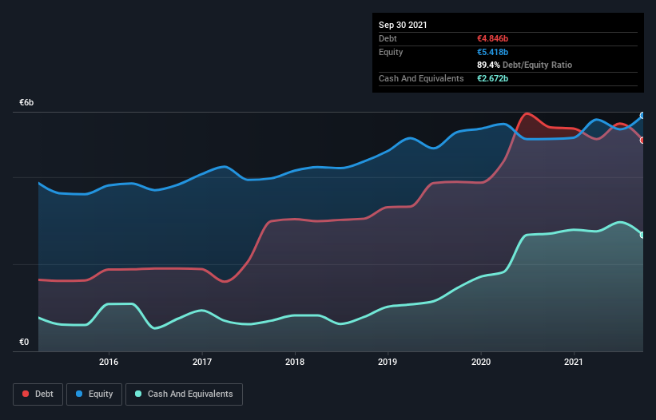Click the 2016 x-axis label

(109, 362)
